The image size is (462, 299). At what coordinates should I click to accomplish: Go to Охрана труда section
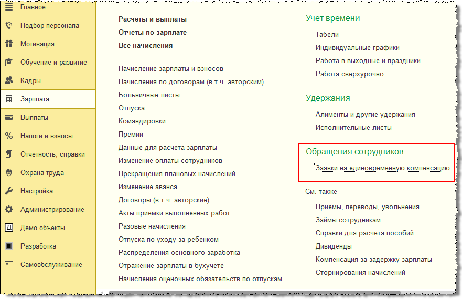[42, 173]
